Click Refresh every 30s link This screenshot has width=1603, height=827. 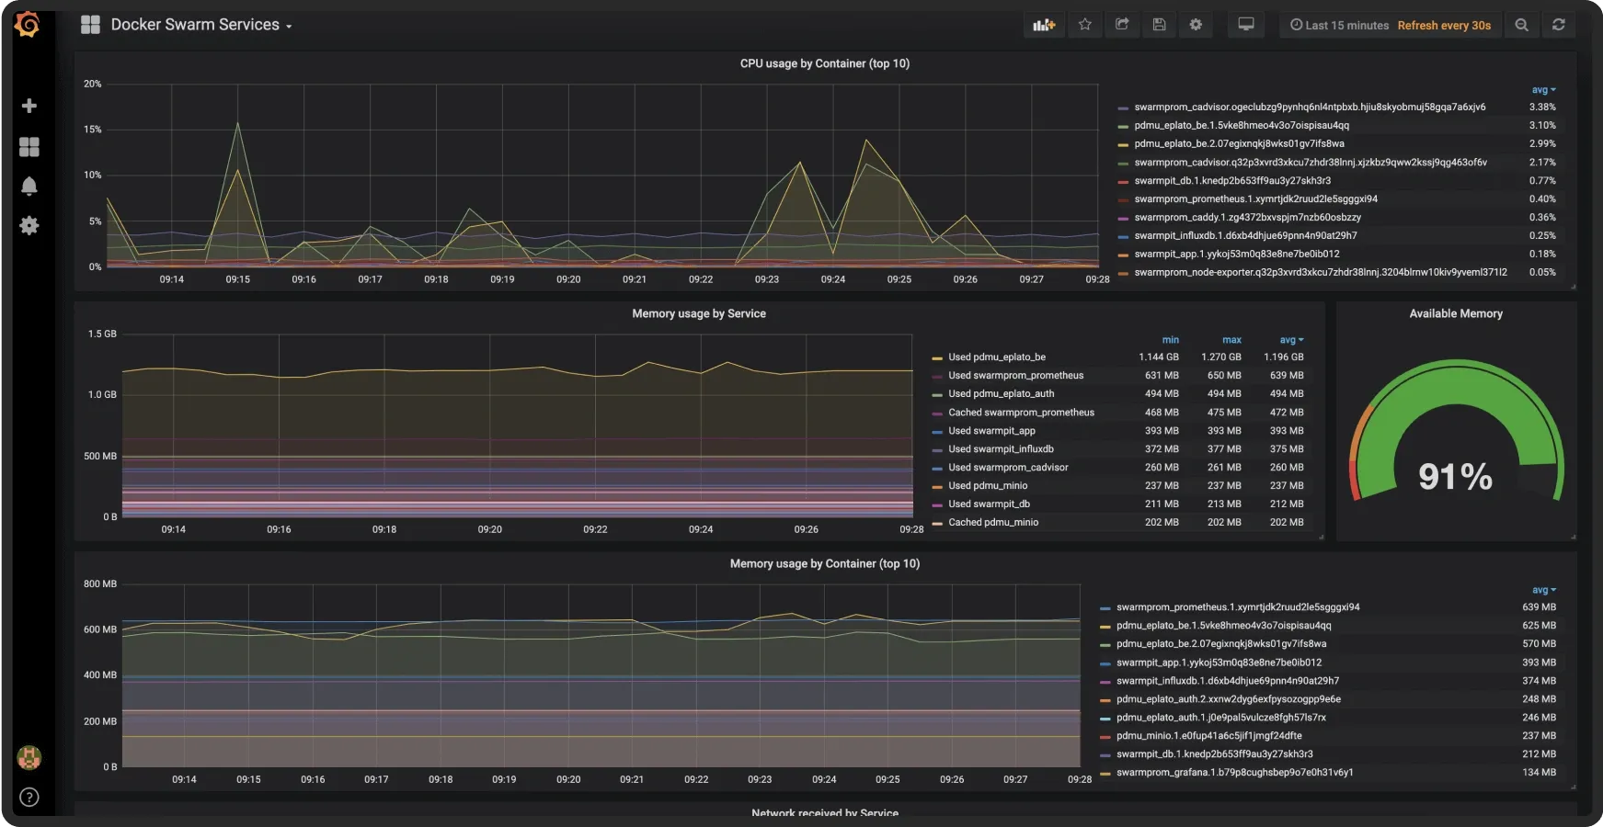tap(1444, 25)
